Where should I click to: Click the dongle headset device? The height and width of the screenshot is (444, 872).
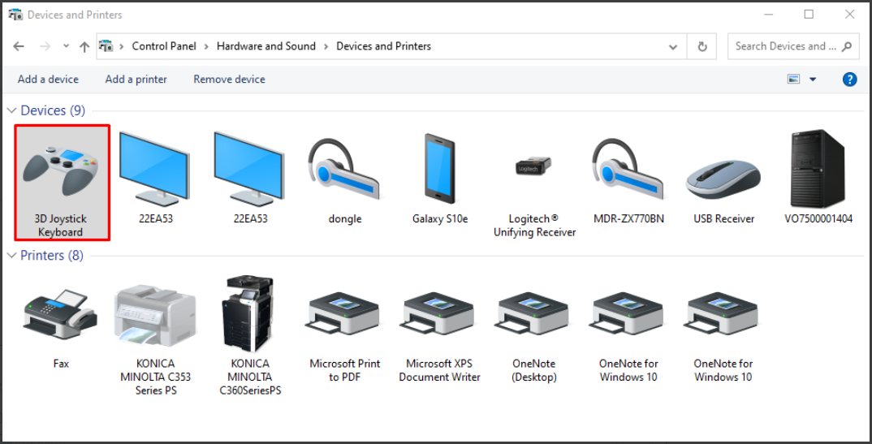(345, 178)
